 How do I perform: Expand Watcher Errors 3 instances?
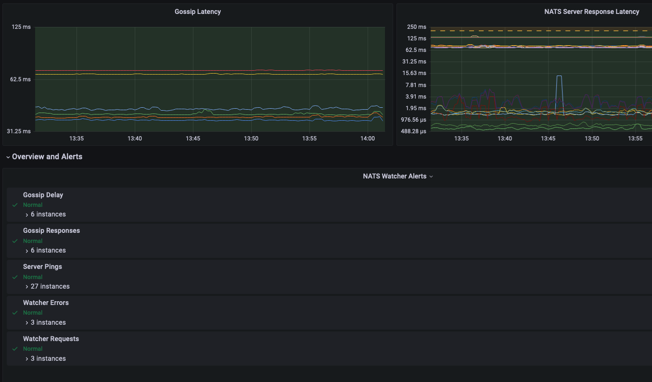coord(45,322)
